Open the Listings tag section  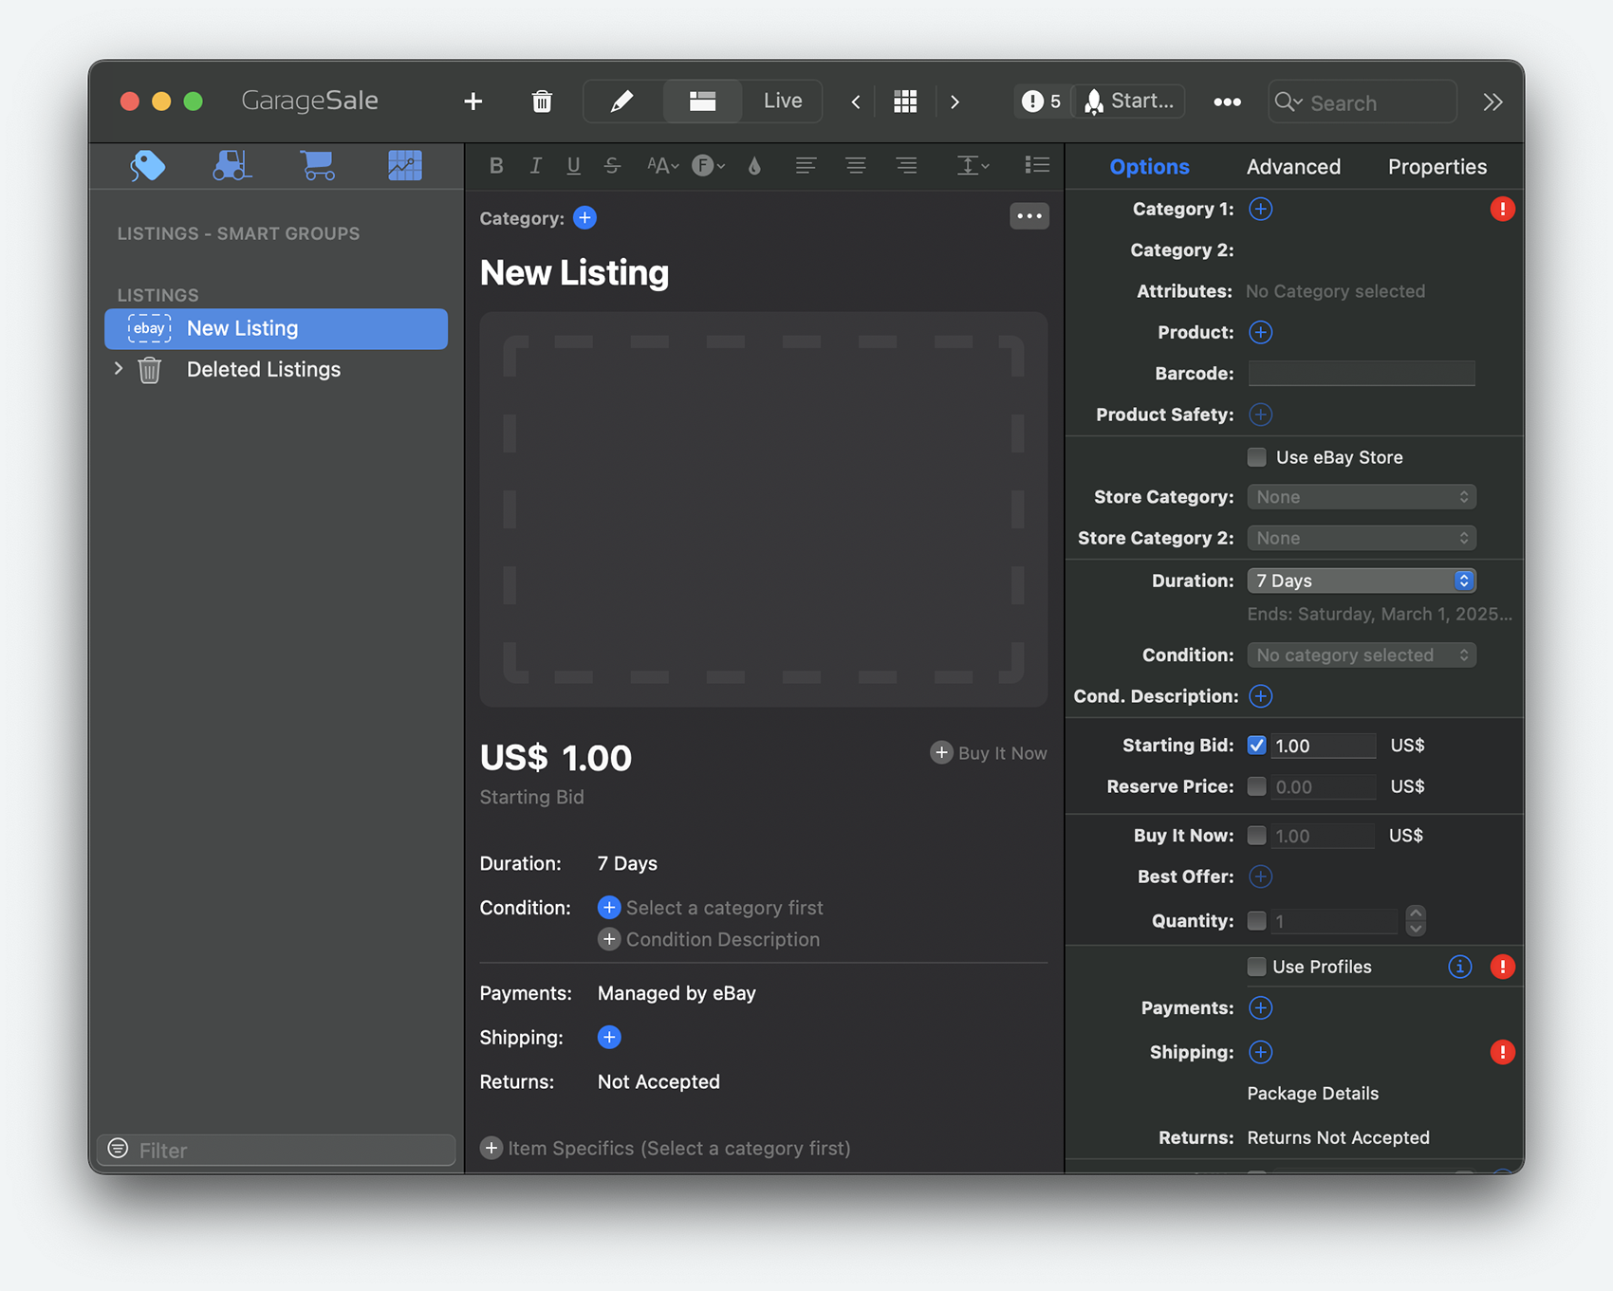(148, 166)
